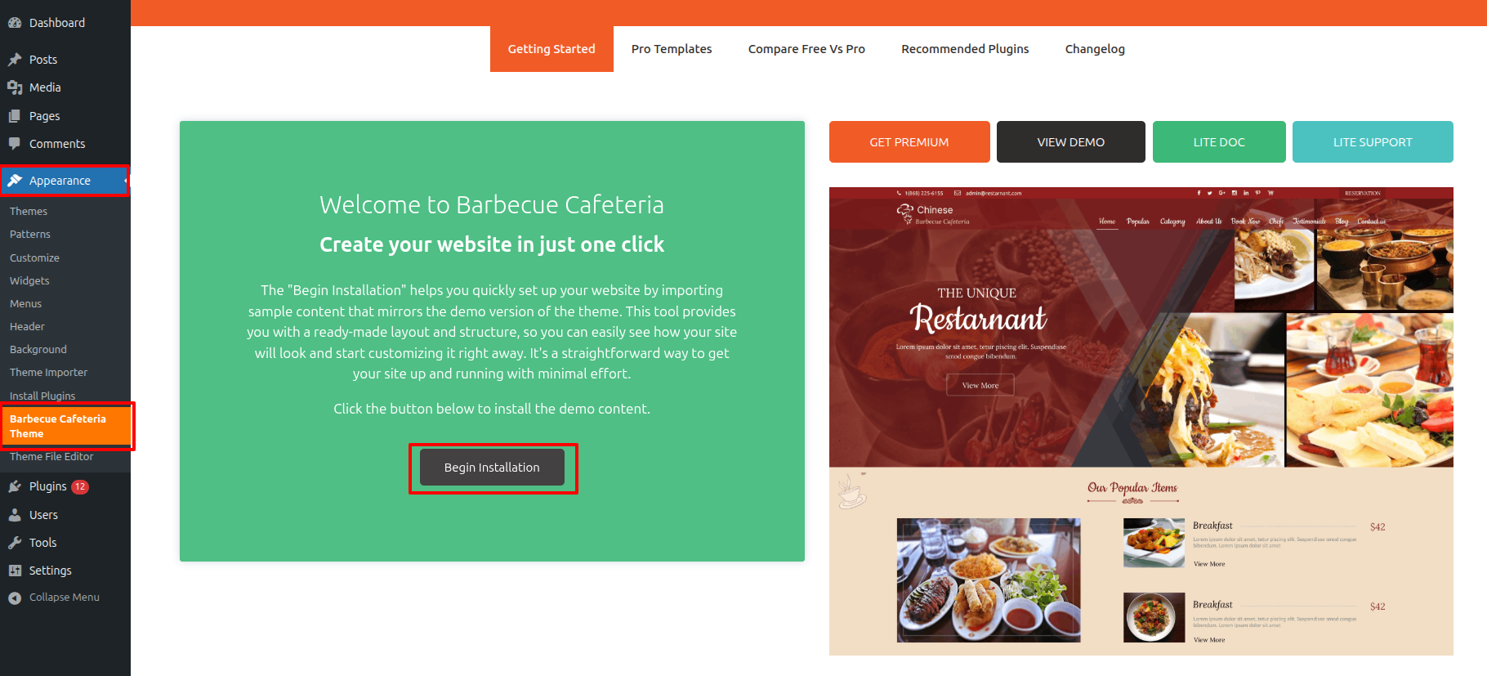Click the Posts pushpin icon
The width and height of the screenshot is (1487, 676).
click(15, 60)
